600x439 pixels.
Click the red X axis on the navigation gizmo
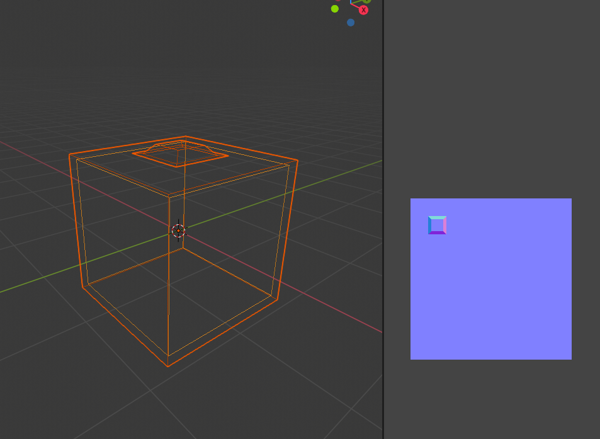pos(363,9)
